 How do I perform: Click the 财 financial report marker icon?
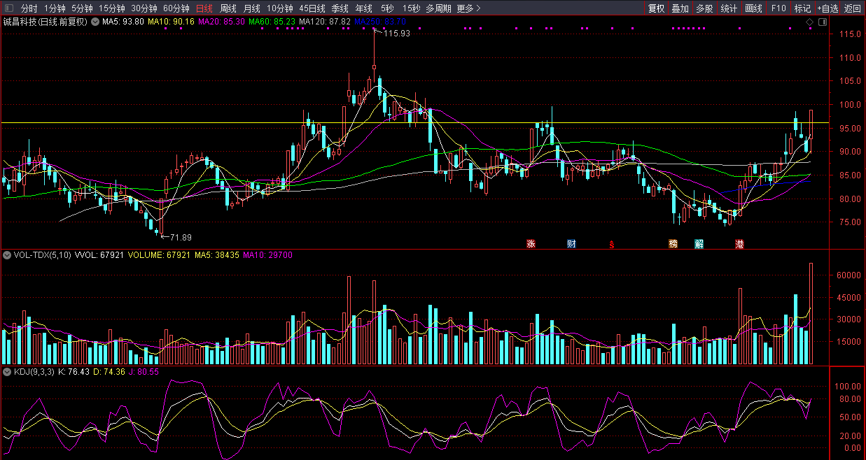571,244
